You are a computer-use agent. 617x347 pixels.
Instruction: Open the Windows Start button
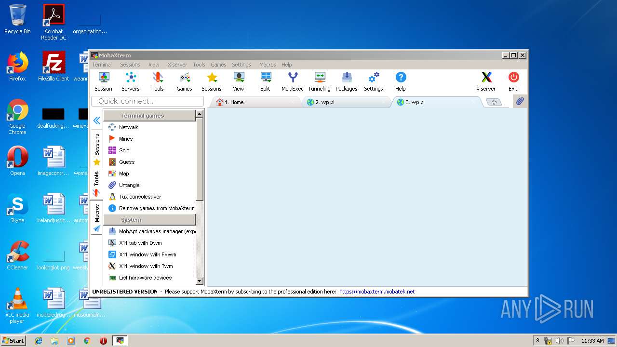point(13,340)
